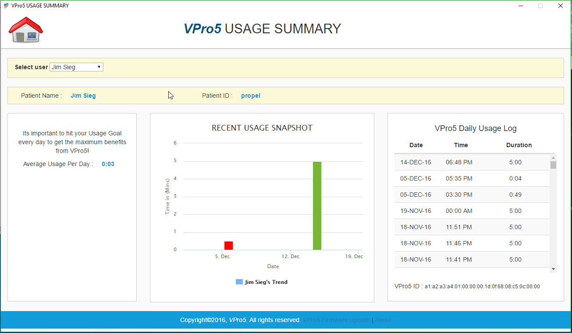The height and width of the screenshot is (333, 572).
Task: Select the 11:51 PM time cell
Action: coord(459,227)
